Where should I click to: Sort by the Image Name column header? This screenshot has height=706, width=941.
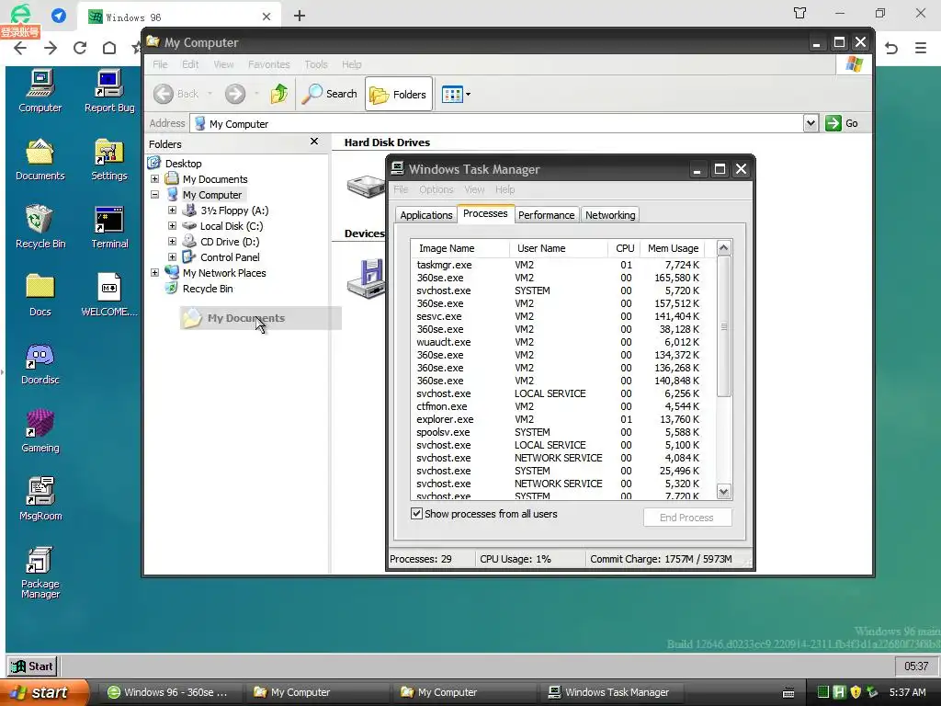[459, 248]
